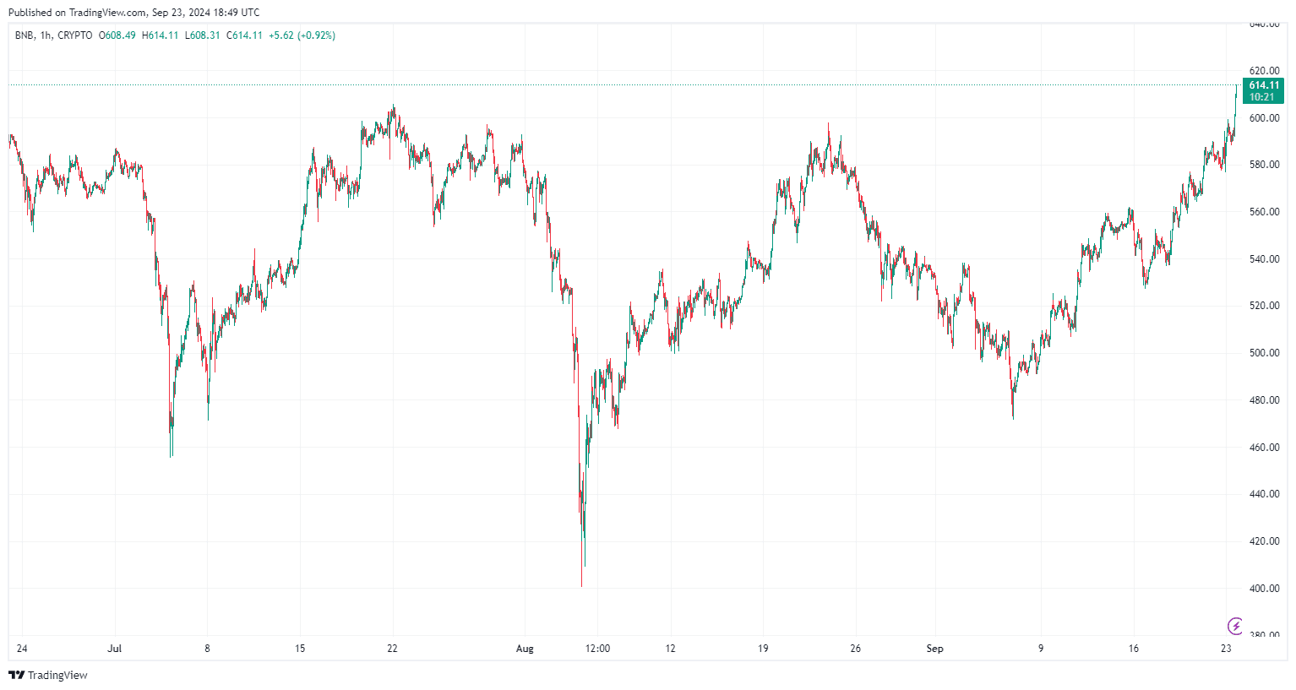Click the Jul label on time axis
Viewport: 1296px width, 690px height.
point(115,649)
